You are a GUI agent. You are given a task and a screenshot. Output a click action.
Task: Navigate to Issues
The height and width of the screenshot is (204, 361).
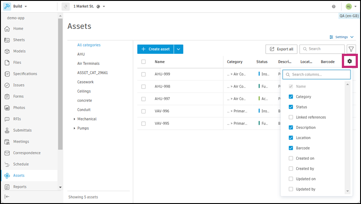[19, 85]
